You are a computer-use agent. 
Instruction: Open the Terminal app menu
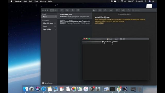(18, 1)
